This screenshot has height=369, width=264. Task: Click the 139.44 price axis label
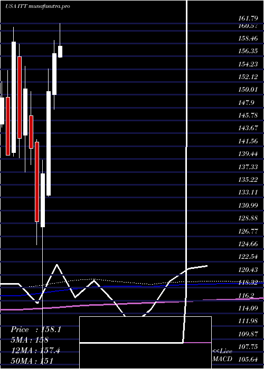(x=247, y=154)
